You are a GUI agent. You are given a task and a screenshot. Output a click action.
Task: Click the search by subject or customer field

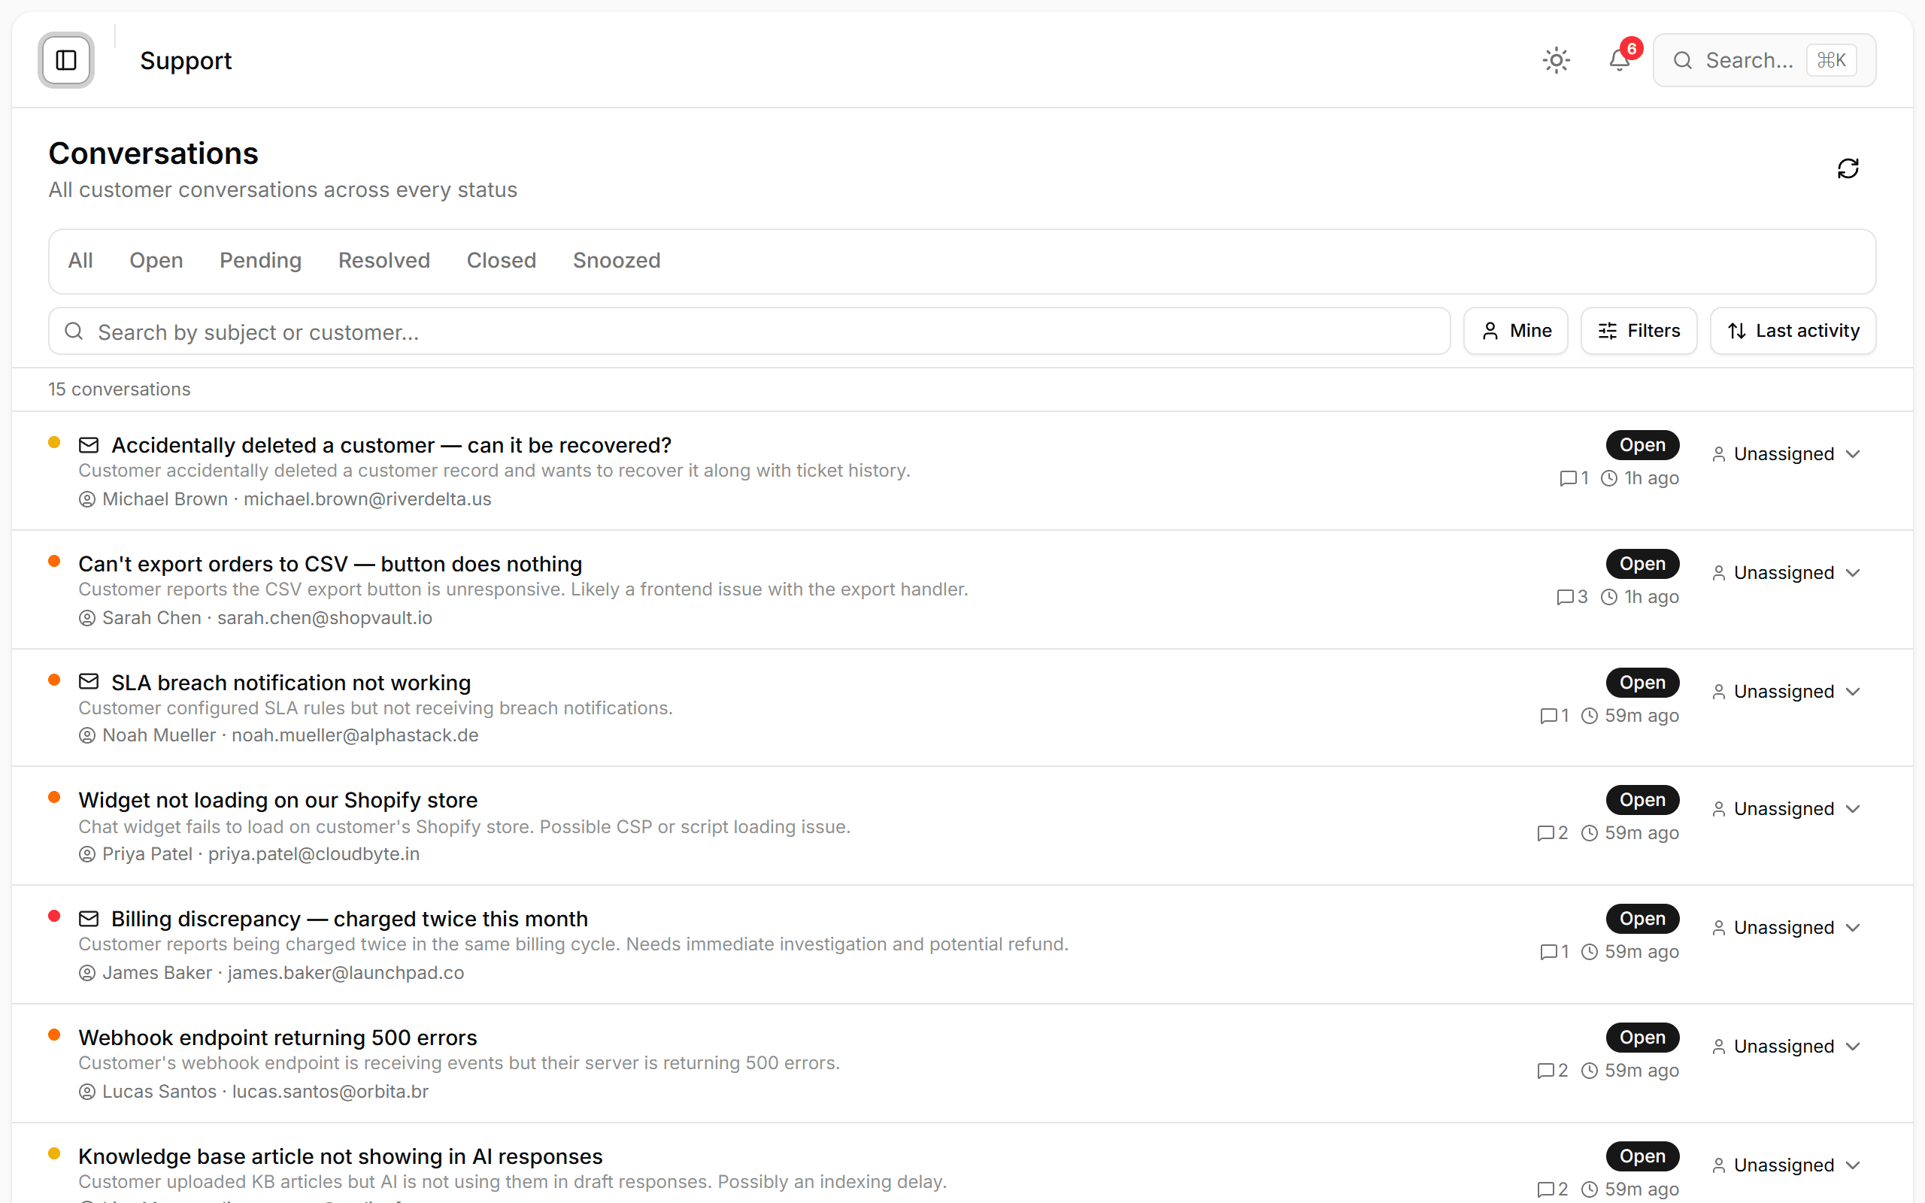coord(556,332)
